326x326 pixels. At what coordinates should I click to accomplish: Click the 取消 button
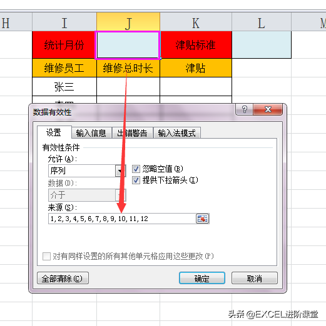tap(255, 278)
